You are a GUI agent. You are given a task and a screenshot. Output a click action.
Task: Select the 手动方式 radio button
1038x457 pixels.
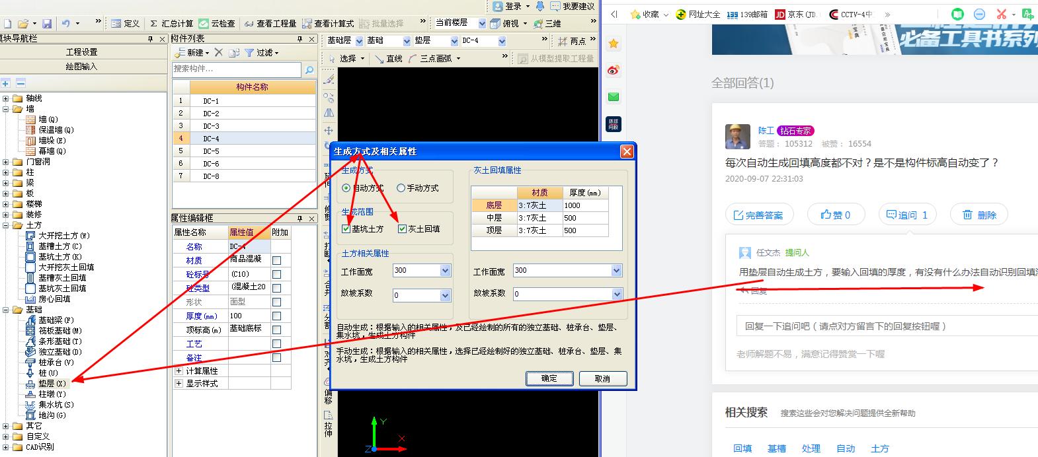pyautogui.click(x=401, y=188)
